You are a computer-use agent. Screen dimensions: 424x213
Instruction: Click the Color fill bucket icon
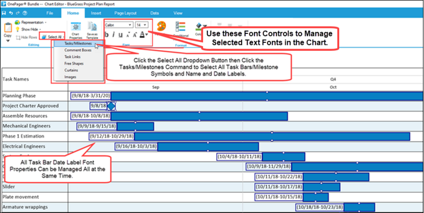point(200,26)
